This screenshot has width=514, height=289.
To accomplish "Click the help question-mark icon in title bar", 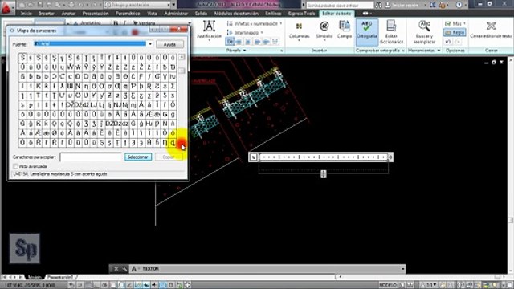I will [459, 5].
